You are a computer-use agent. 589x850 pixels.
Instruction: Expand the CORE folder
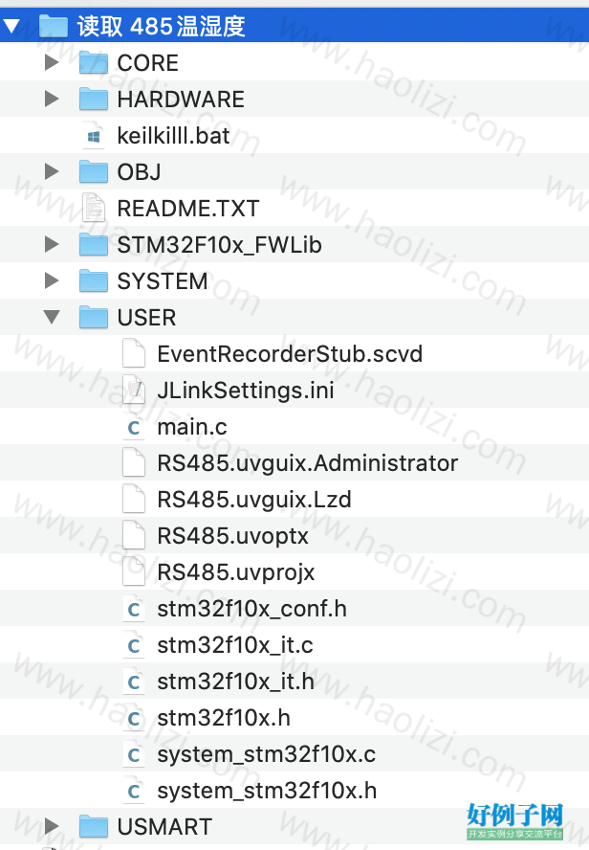[x=52, y=62]
